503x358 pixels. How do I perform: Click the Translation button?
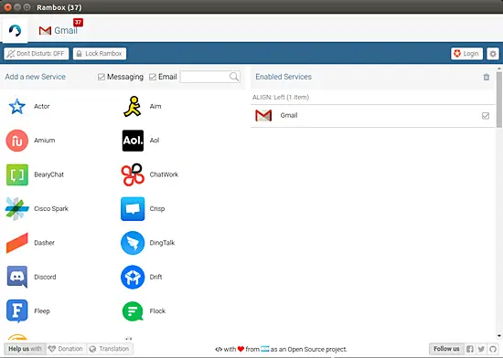tap(110, 349)
